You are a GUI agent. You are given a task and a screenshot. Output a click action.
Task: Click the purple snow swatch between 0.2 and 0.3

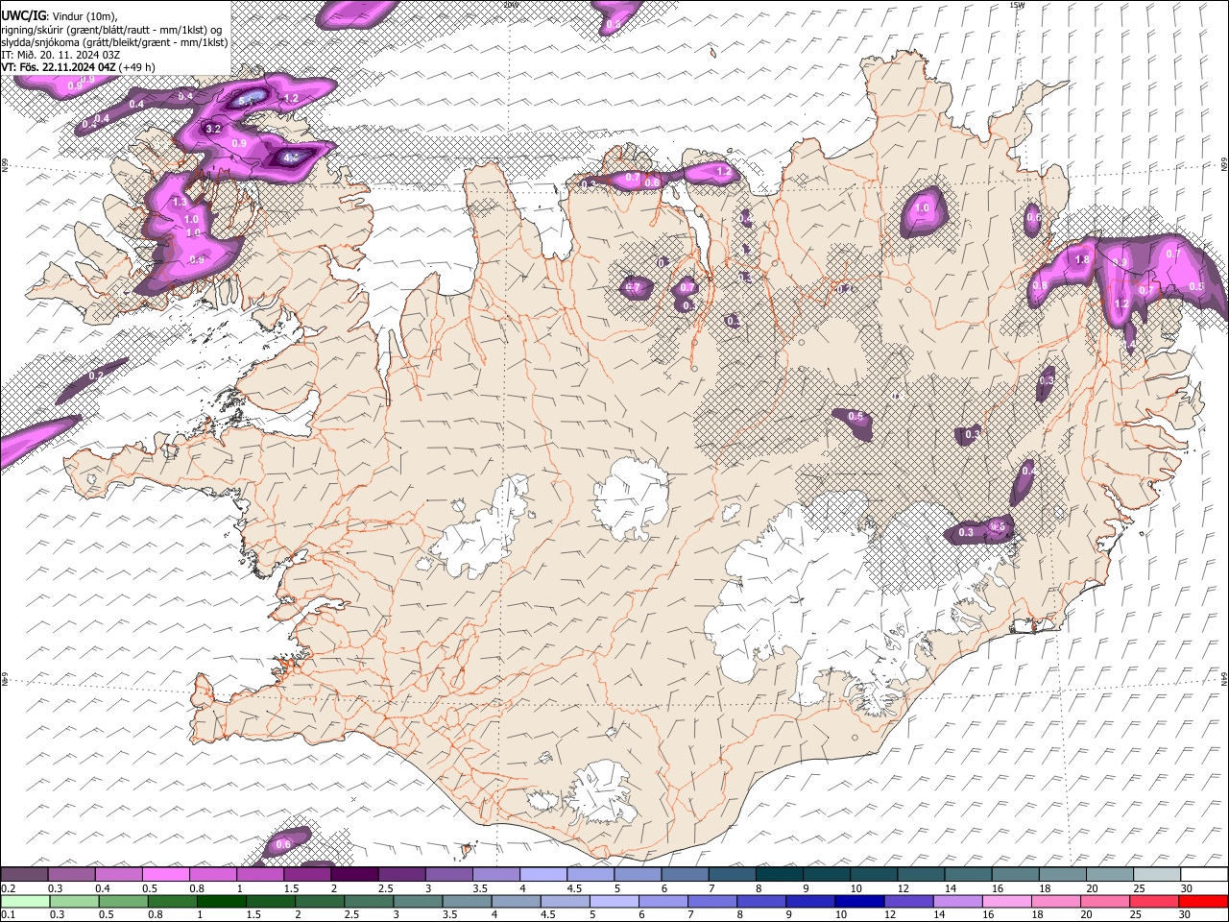click(26, 875)
